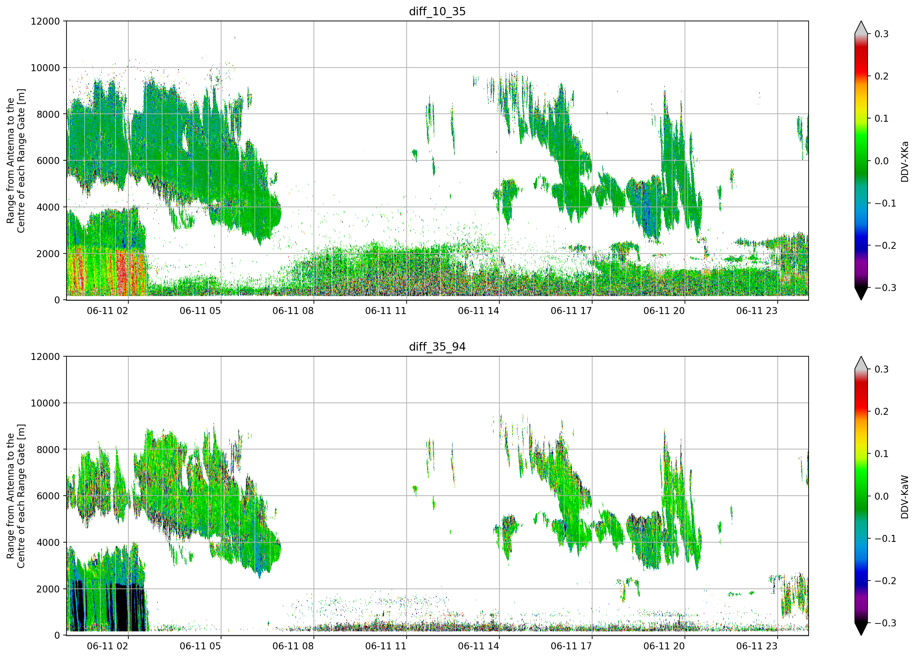Select the DDV-XKa colorbar gradient
This screenshot has width=916, height=658.
point(861,160)
